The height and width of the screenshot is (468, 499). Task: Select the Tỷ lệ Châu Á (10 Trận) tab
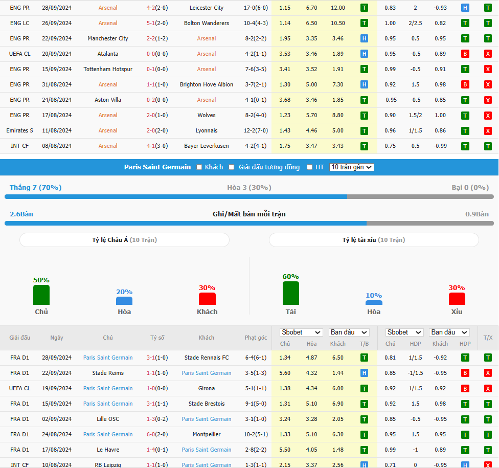[124, 240]
